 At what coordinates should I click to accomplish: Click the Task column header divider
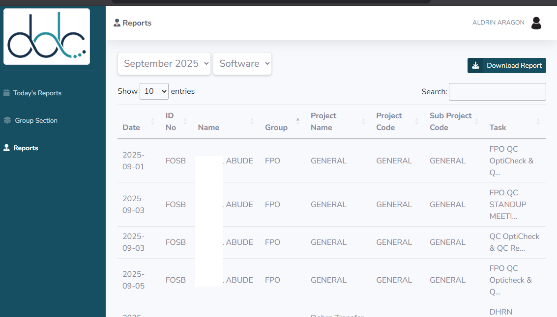coord(537,122)
